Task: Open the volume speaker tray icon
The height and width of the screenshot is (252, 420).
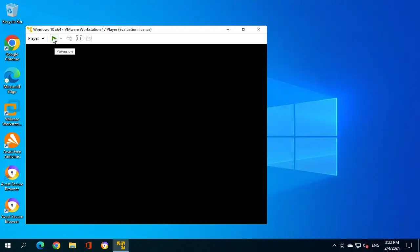Action: coord(366,245)
